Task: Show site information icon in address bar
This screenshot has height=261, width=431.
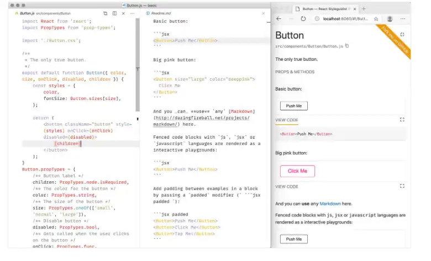Action: click(x=317, y=19)
